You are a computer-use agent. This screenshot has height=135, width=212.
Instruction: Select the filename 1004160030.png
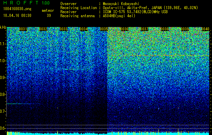coord(18,9)
